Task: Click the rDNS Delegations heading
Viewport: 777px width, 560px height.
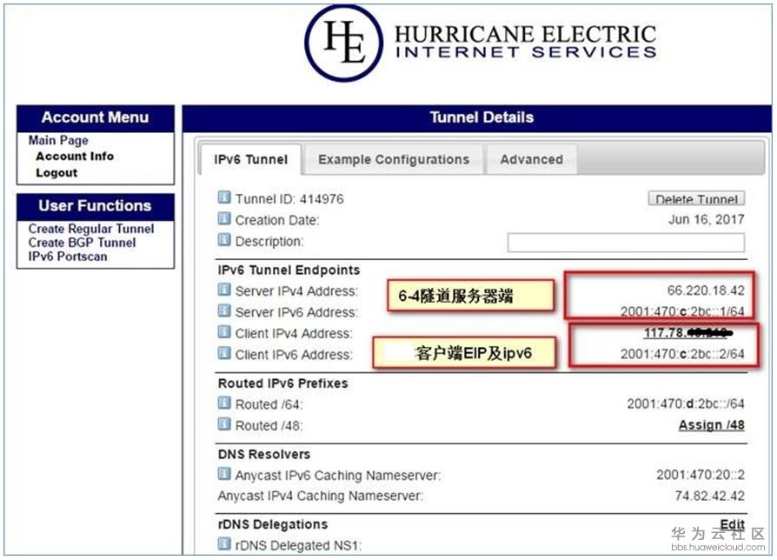Action: pos(273,524)
